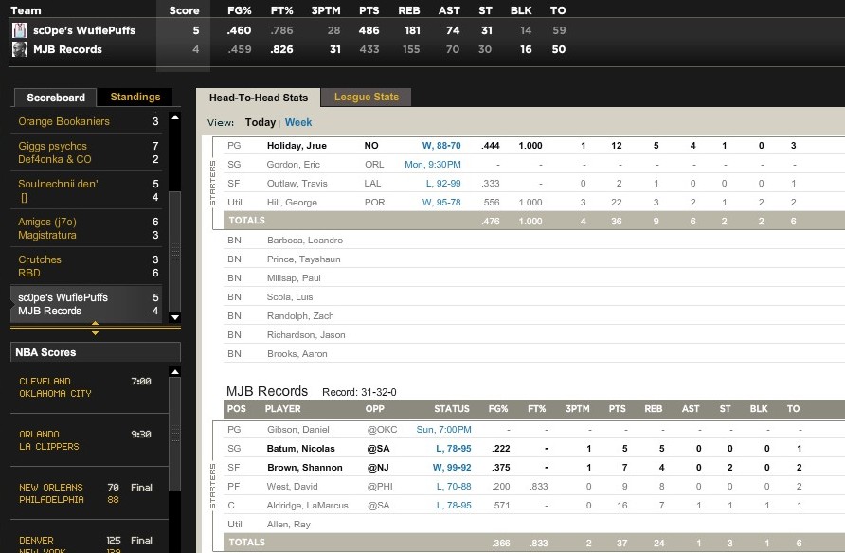Click the NBA Scores panel header
845x553 pixels.
click(x=96, y=352)
